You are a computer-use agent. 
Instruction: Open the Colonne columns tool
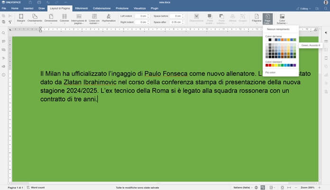(64, 18)
